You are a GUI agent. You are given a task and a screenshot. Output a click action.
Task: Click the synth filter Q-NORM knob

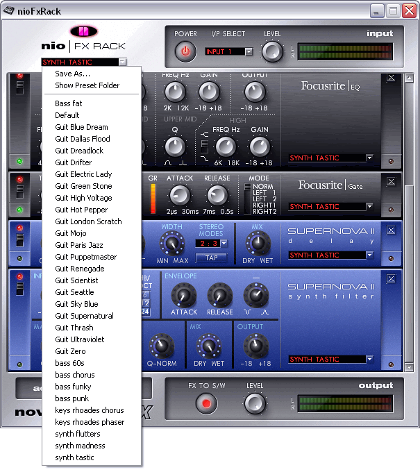pyautogui.click(x=162, y=346)
